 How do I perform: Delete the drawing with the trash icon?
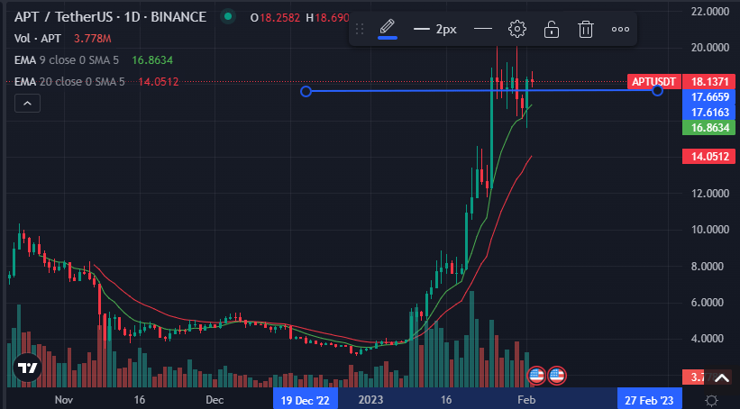pyautogui.click(x=586, y=29)
